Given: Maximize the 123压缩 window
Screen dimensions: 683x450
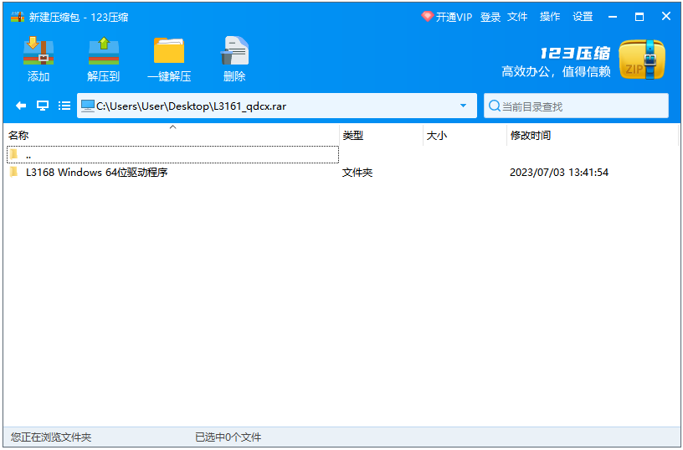Looking at the screenshot, I should tap(639, 17).
